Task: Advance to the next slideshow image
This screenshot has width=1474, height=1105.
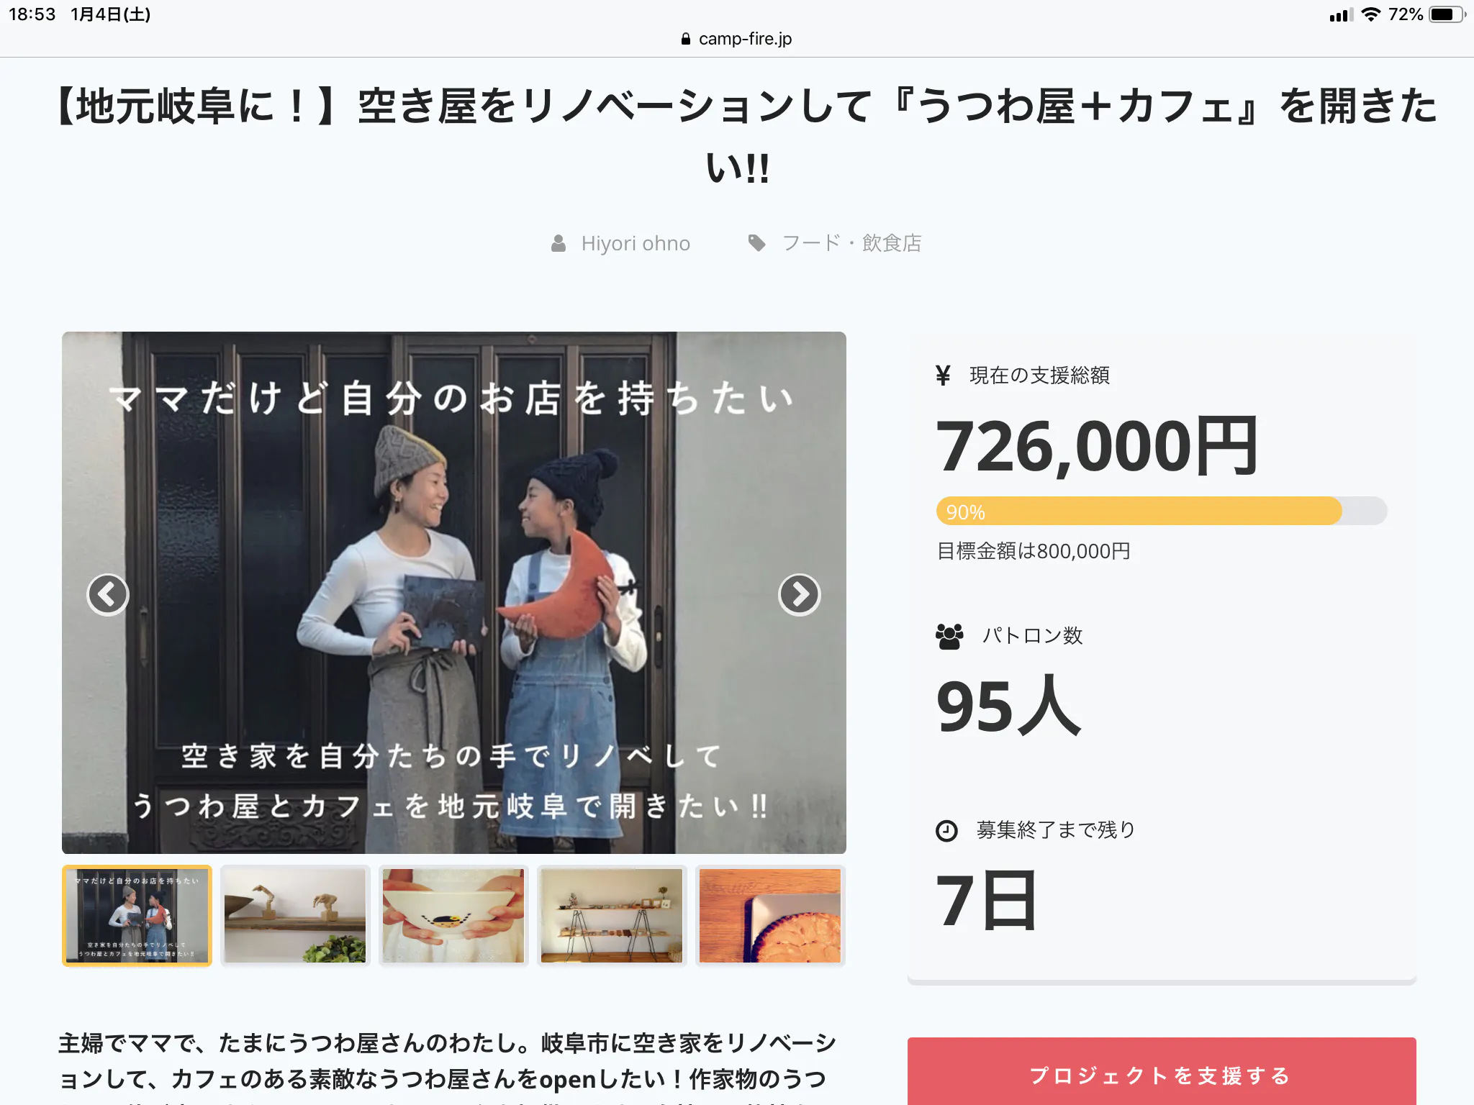Action: tap(799, 594)
